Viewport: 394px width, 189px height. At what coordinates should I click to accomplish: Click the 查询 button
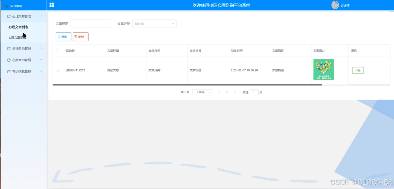(63, 37)
